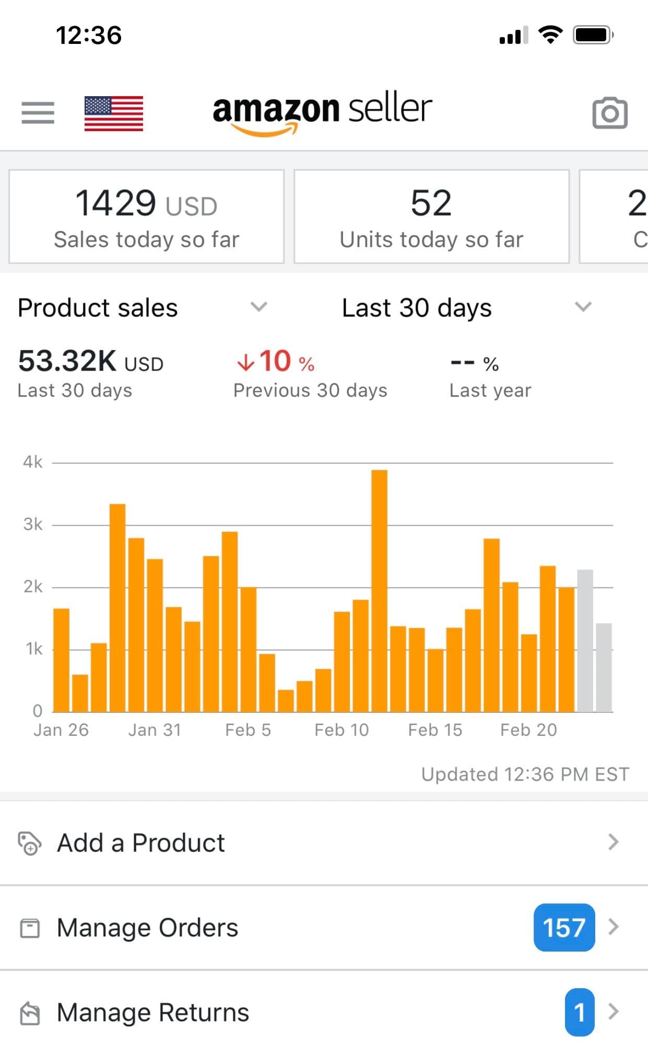
Task: Tap the returns count badge
Action: tap(579, 1012)
